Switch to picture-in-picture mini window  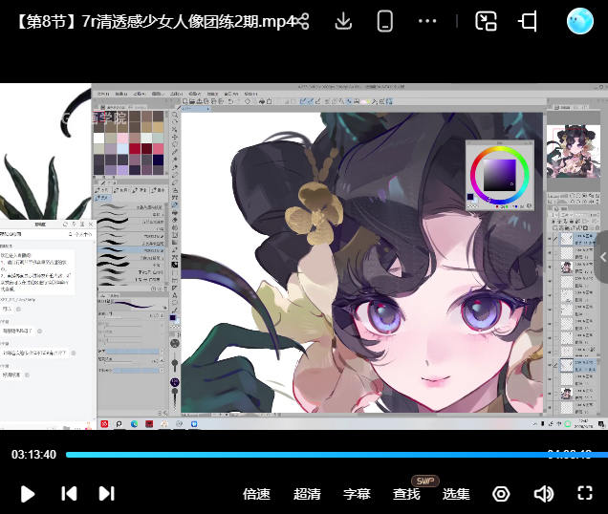point(486,21)
